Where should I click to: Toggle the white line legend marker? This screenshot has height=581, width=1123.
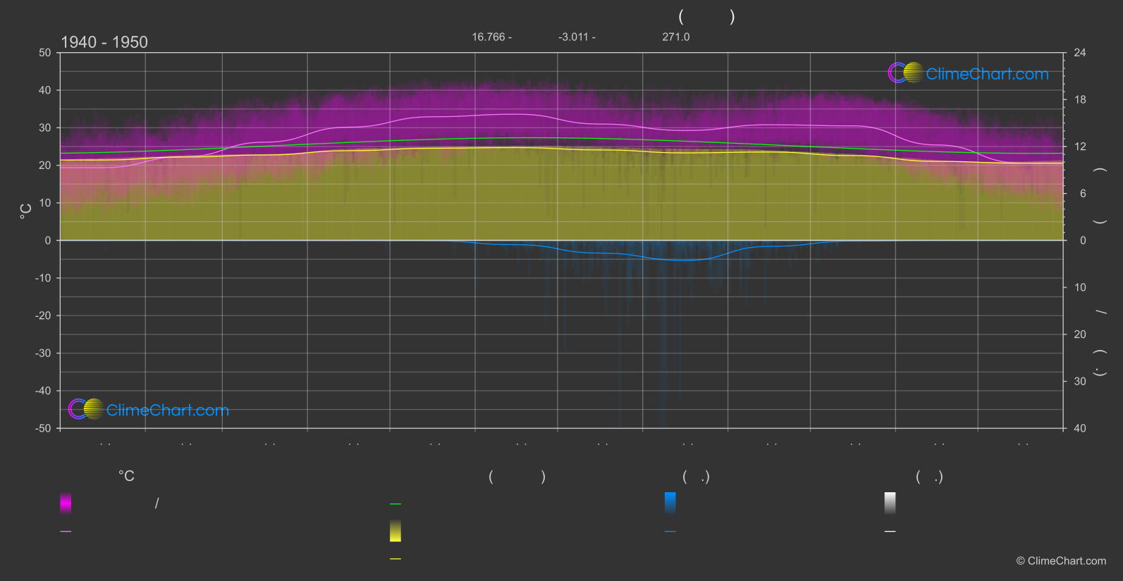coord(890,532)
